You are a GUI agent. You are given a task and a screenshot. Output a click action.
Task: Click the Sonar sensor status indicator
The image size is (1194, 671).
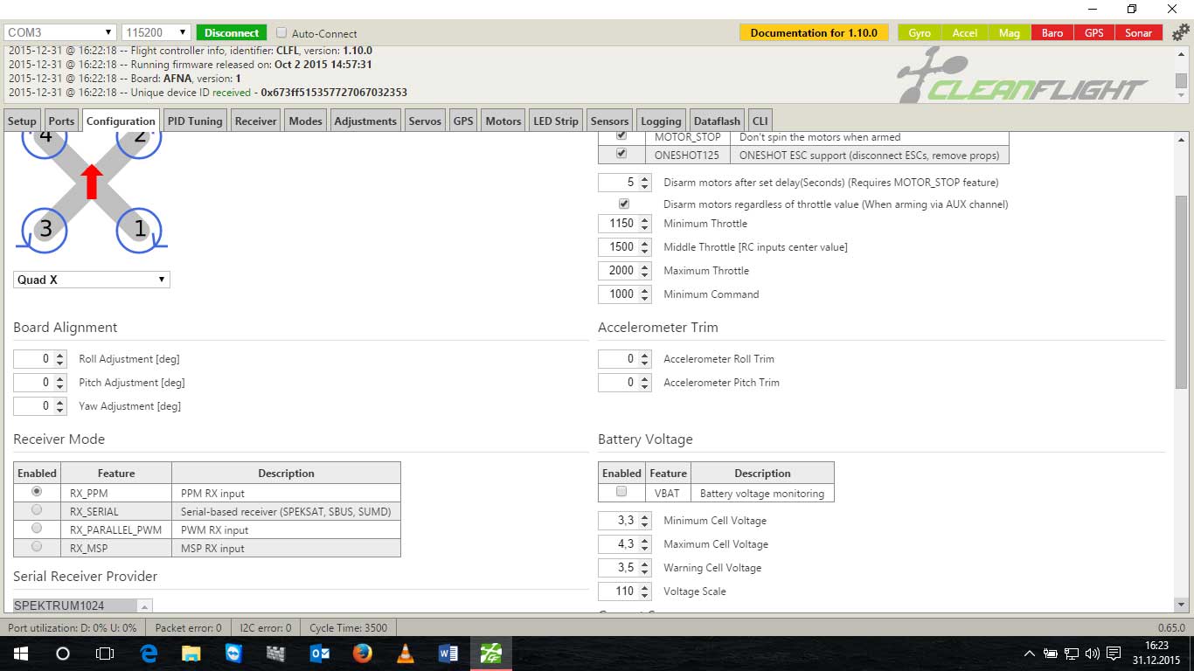click(1138, 33)
